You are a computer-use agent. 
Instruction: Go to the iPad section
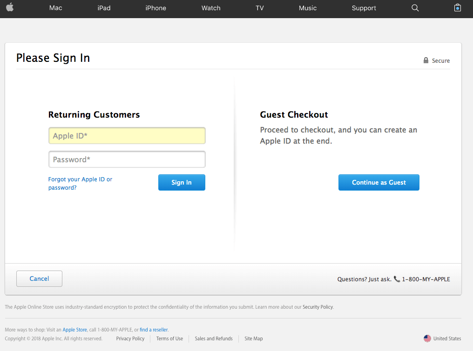(104, 8)
